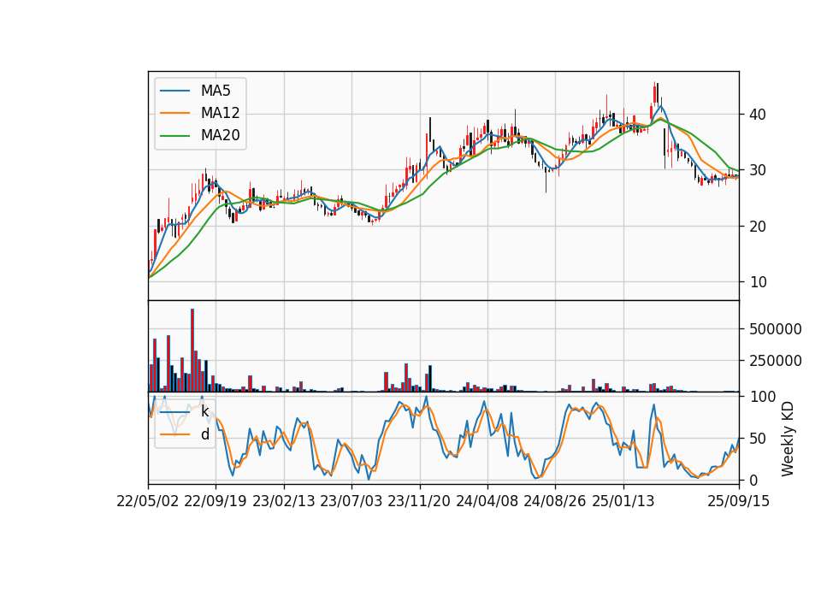821x590 pixels.
Task: Click the 24/04/08 date tick label
Action: coord(487,501)
